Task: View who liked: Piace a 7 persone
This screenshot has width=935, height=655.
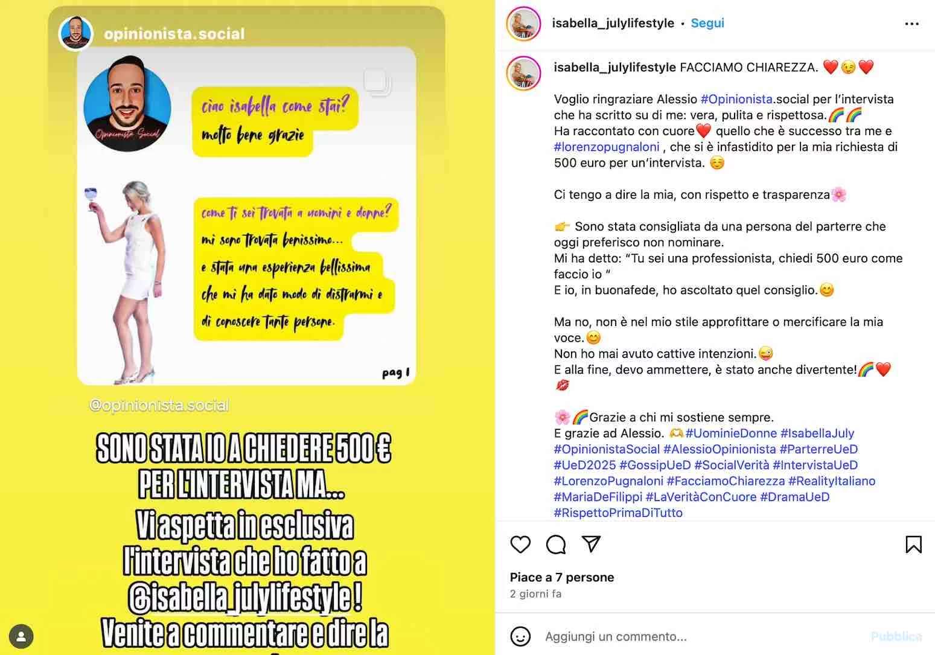Action: tap(562, 577)
